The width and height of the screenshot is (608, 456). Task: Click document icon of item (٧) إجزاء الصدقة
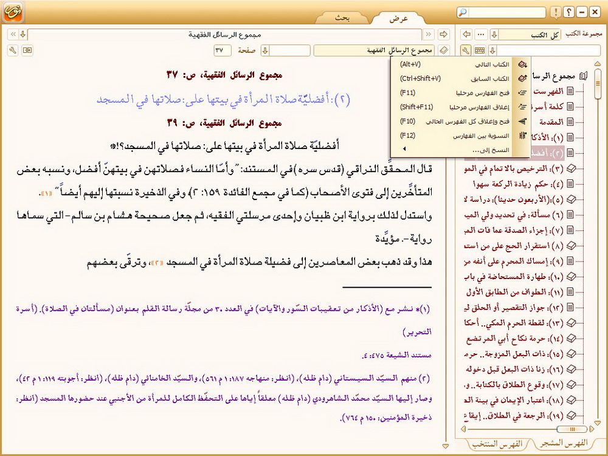tap(570, 230)
